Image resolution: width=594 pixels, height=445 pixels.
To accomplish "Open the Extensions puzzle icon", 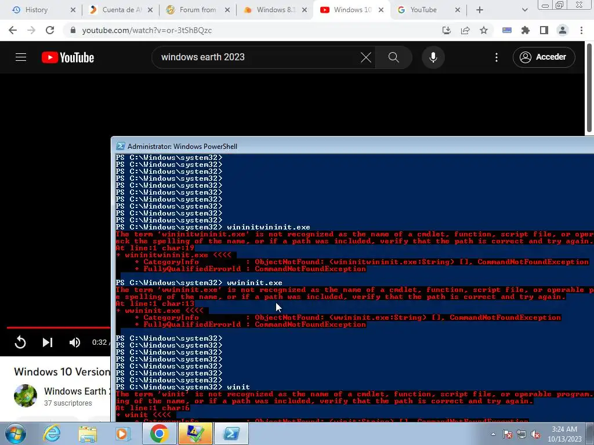I will point(526,30).
